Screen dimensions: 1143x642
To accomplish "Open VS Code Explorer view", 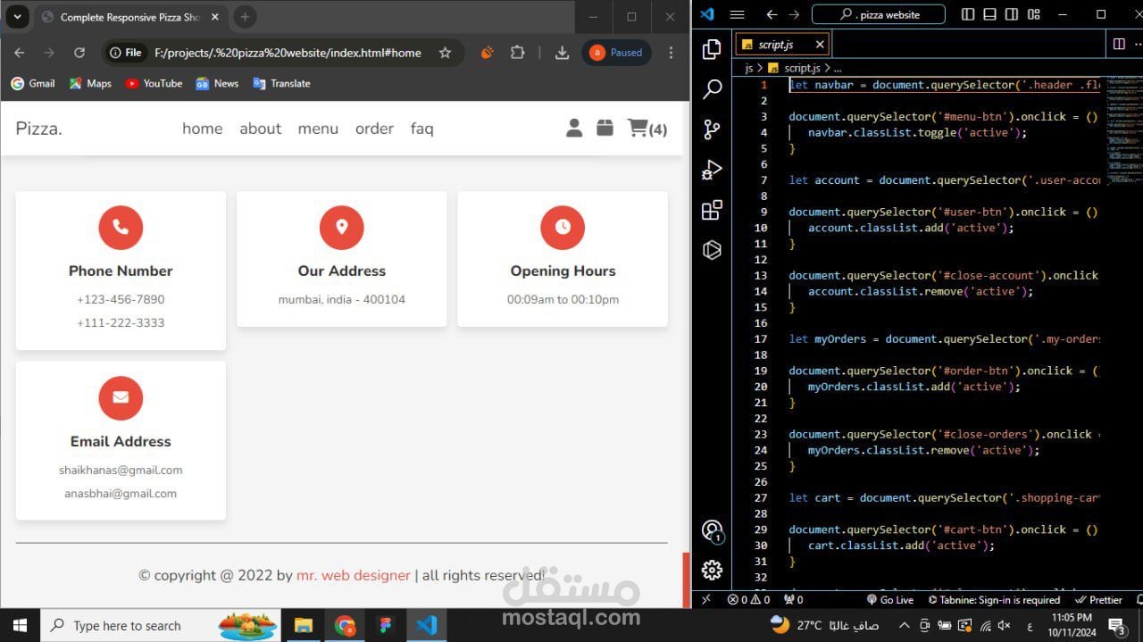I will click(x=712, y=49).
